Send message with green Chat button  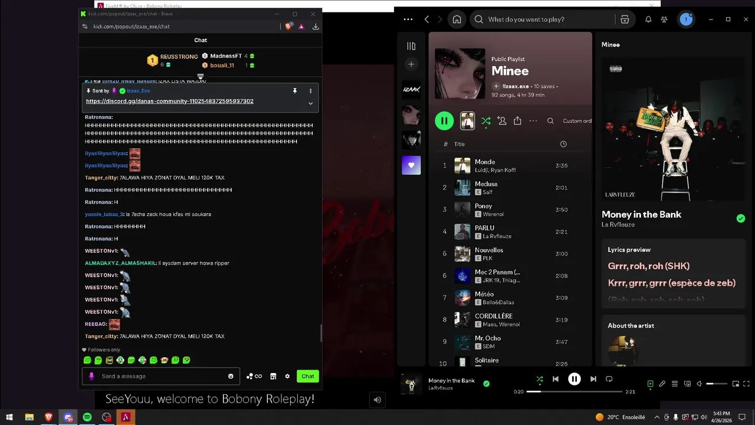pyautogui.click(x=308, y=376)
